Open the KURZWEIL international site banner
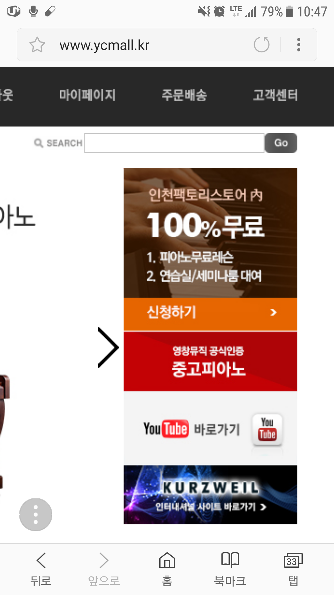Image resolution: width=334 pixels, height=595 pixels. [x=210, y=495]
